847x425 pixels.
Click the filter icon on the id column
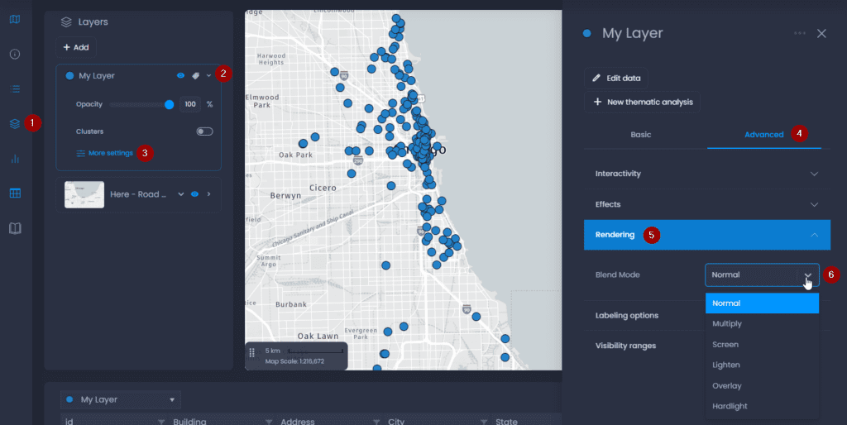161,421
